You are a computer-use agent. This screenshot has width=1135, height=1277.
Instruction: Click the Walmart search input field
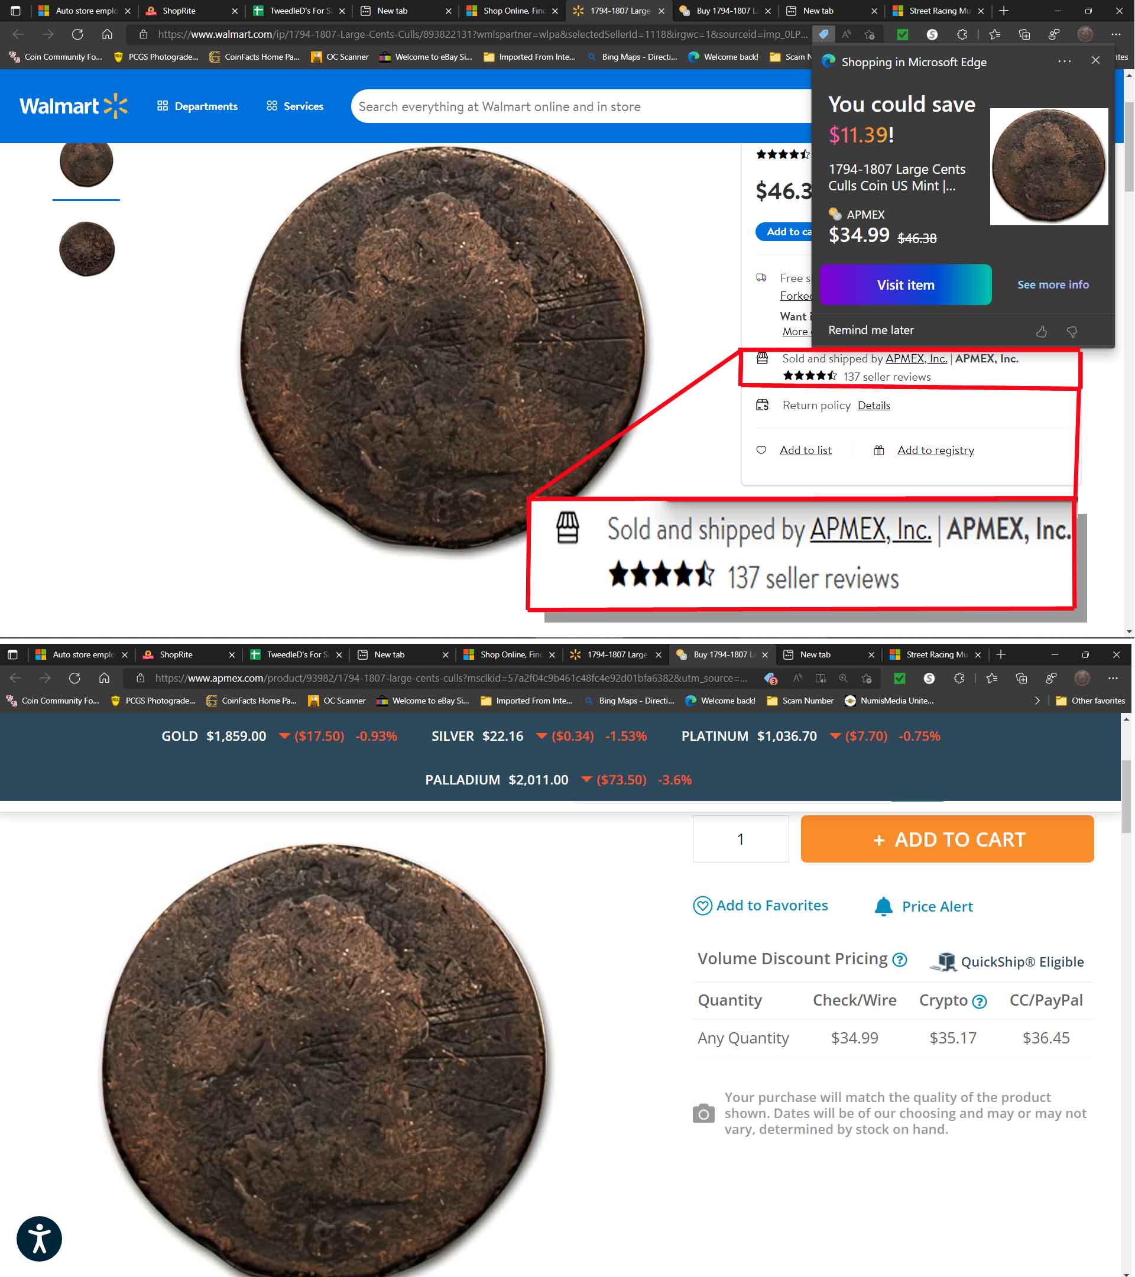pyautogui.click(x=581, y=107)
